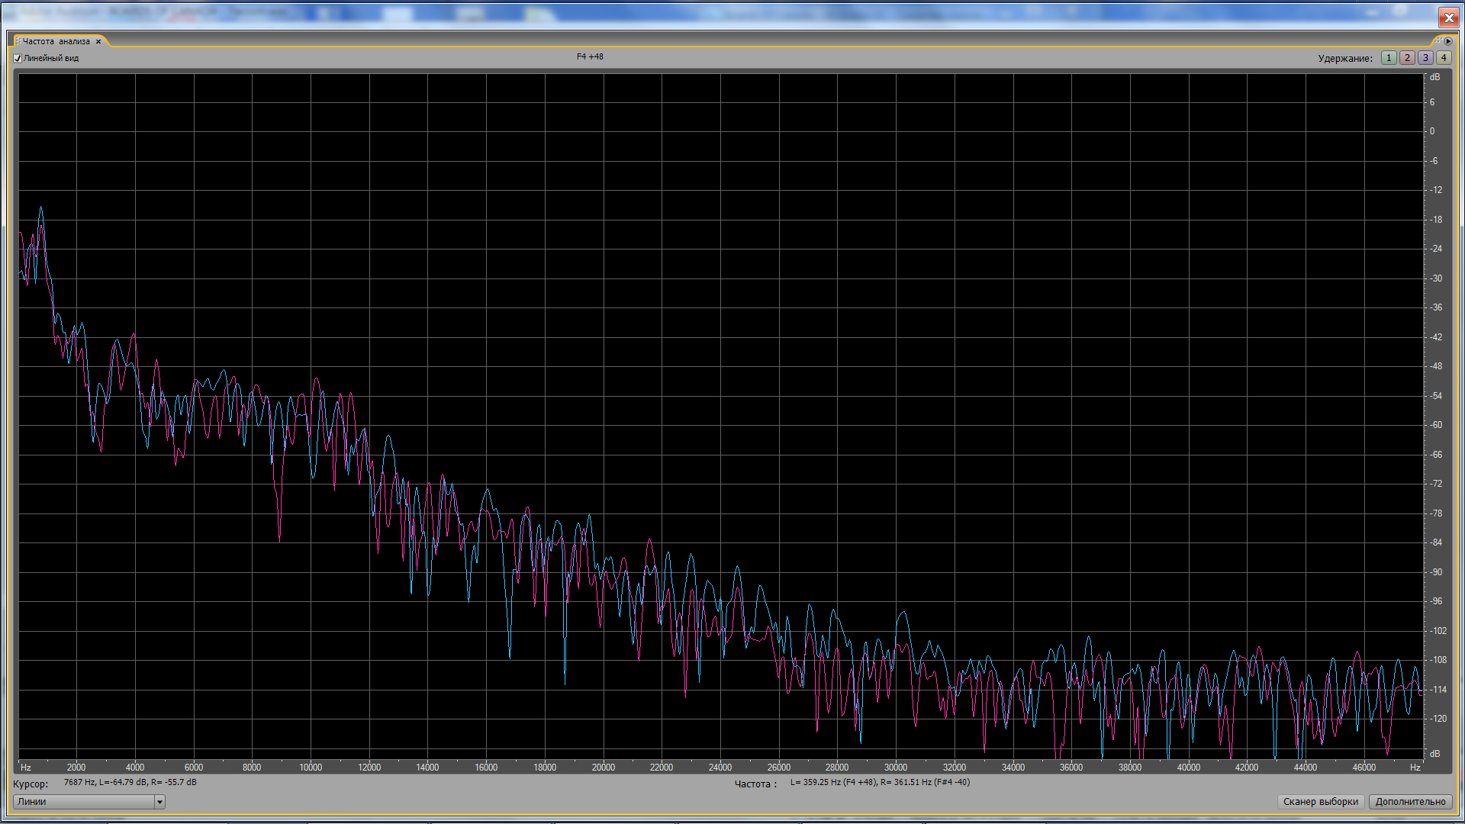
Task: Click the F4 +48 note readout
Action: point(590,56)
